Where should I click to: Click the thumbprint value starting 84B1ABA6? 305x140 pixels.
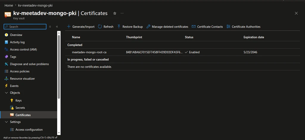point(154,52)
